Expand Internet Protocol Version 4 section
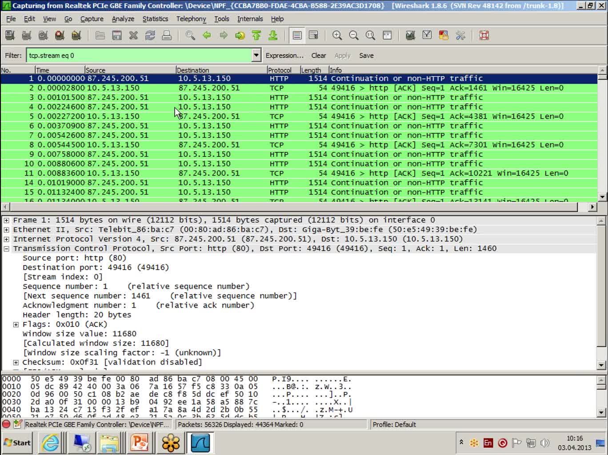This screenshot has width=608, height=455. tap(6, 239)
